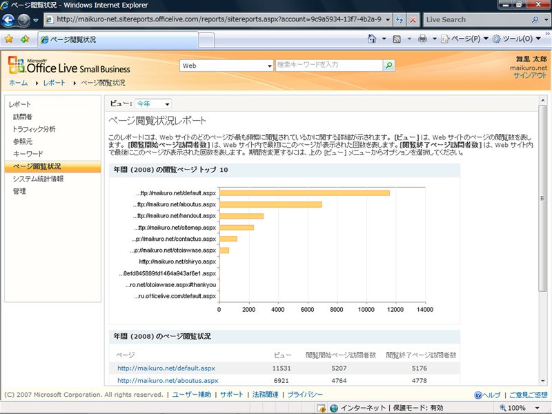The height and width of the screenshot is (414, 552).
Task: Click the ヘルプ help icon link
Action: 487,395
